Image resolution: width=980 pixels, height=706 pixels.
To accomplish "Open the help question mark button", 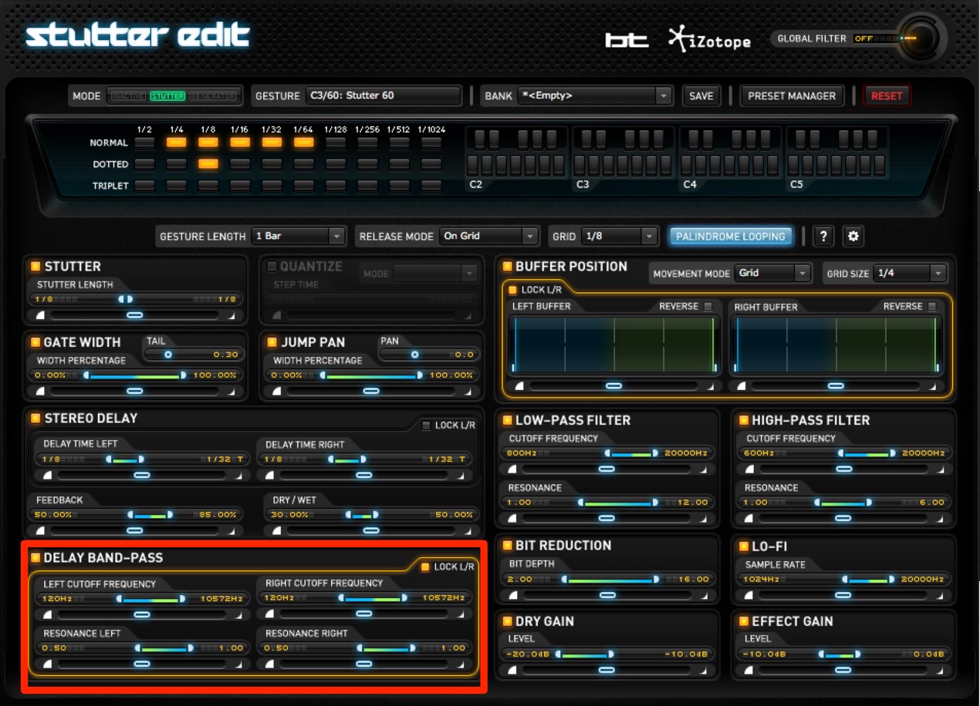I will coord(823,237).
